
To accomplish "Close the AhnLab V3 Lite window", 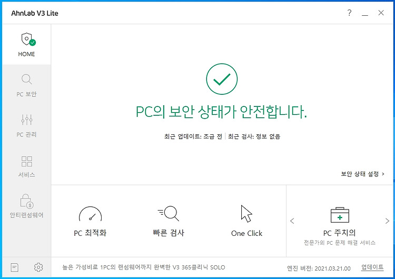I will tap(381, 13).
